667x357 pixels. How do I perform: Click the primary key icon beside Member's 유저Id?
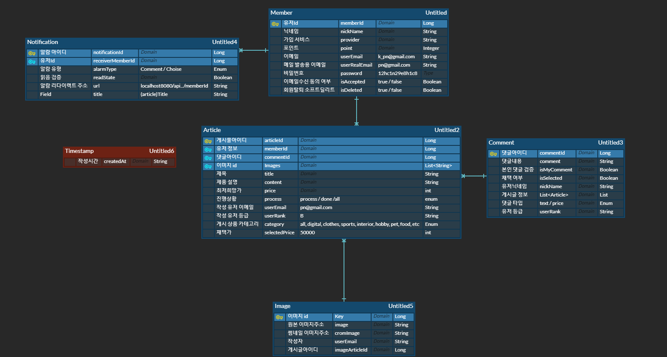(x=275, y=24)
